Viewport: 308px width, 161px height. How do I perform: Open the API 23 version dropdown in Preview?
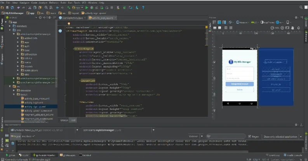pyautogui.click(x=255, y=23)
